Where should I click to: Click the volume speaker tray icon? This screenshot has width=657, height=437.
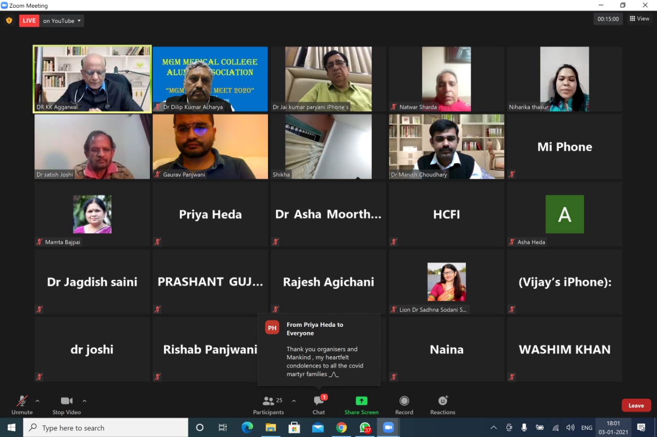coord(570,428)
